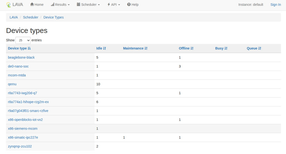This screenshot has width=286, height=154.
Task: Open the beaglebone-black device type
Action: 21,57
